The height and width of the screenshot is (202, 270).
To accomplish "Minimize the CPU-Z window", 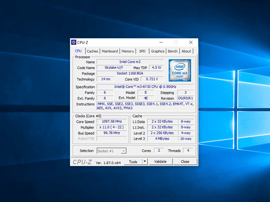I will [x=161, y=42].
